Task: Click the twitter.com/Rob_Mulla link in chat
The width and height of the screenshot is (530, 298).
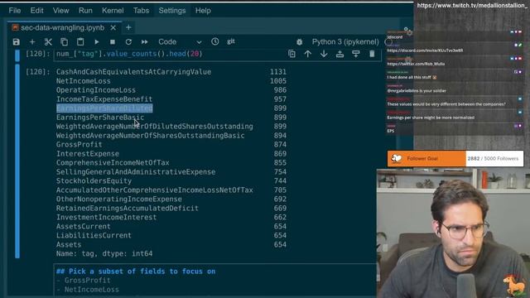Action: (416, 64)
